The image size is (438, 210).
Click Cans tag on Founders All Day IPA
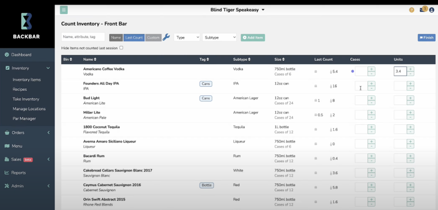tap(205, 83)
